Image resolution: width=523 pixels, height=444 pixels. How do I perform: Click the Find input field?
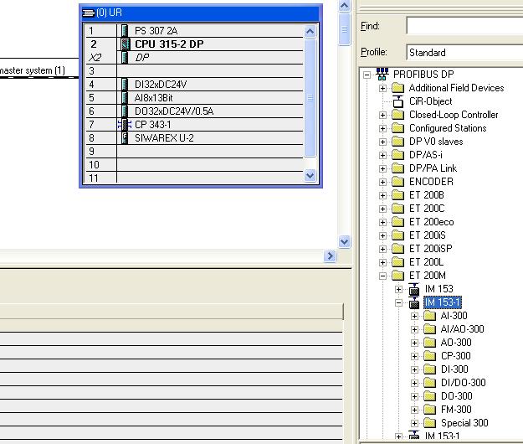[x=464, y=26]
